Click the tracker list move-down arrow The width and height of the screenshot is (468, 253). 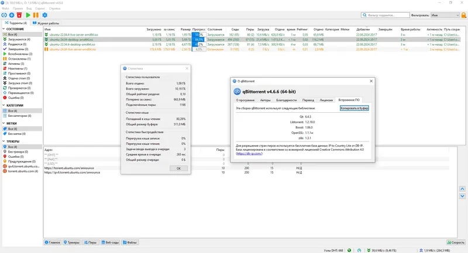point(462,196)
